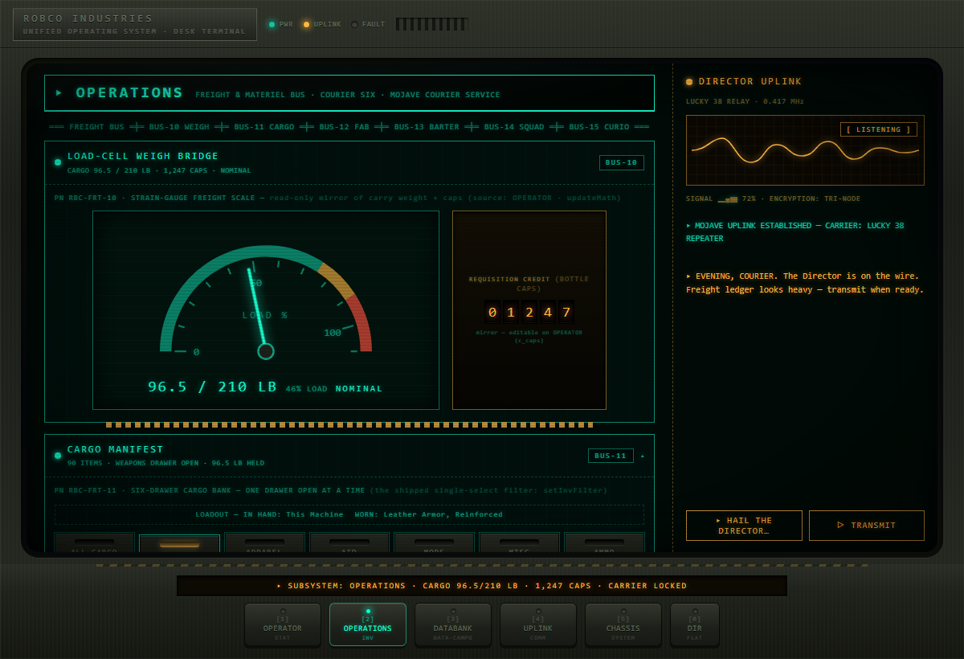
Task: Open the AID cargo drawer
Action: (x=349, y=542)
